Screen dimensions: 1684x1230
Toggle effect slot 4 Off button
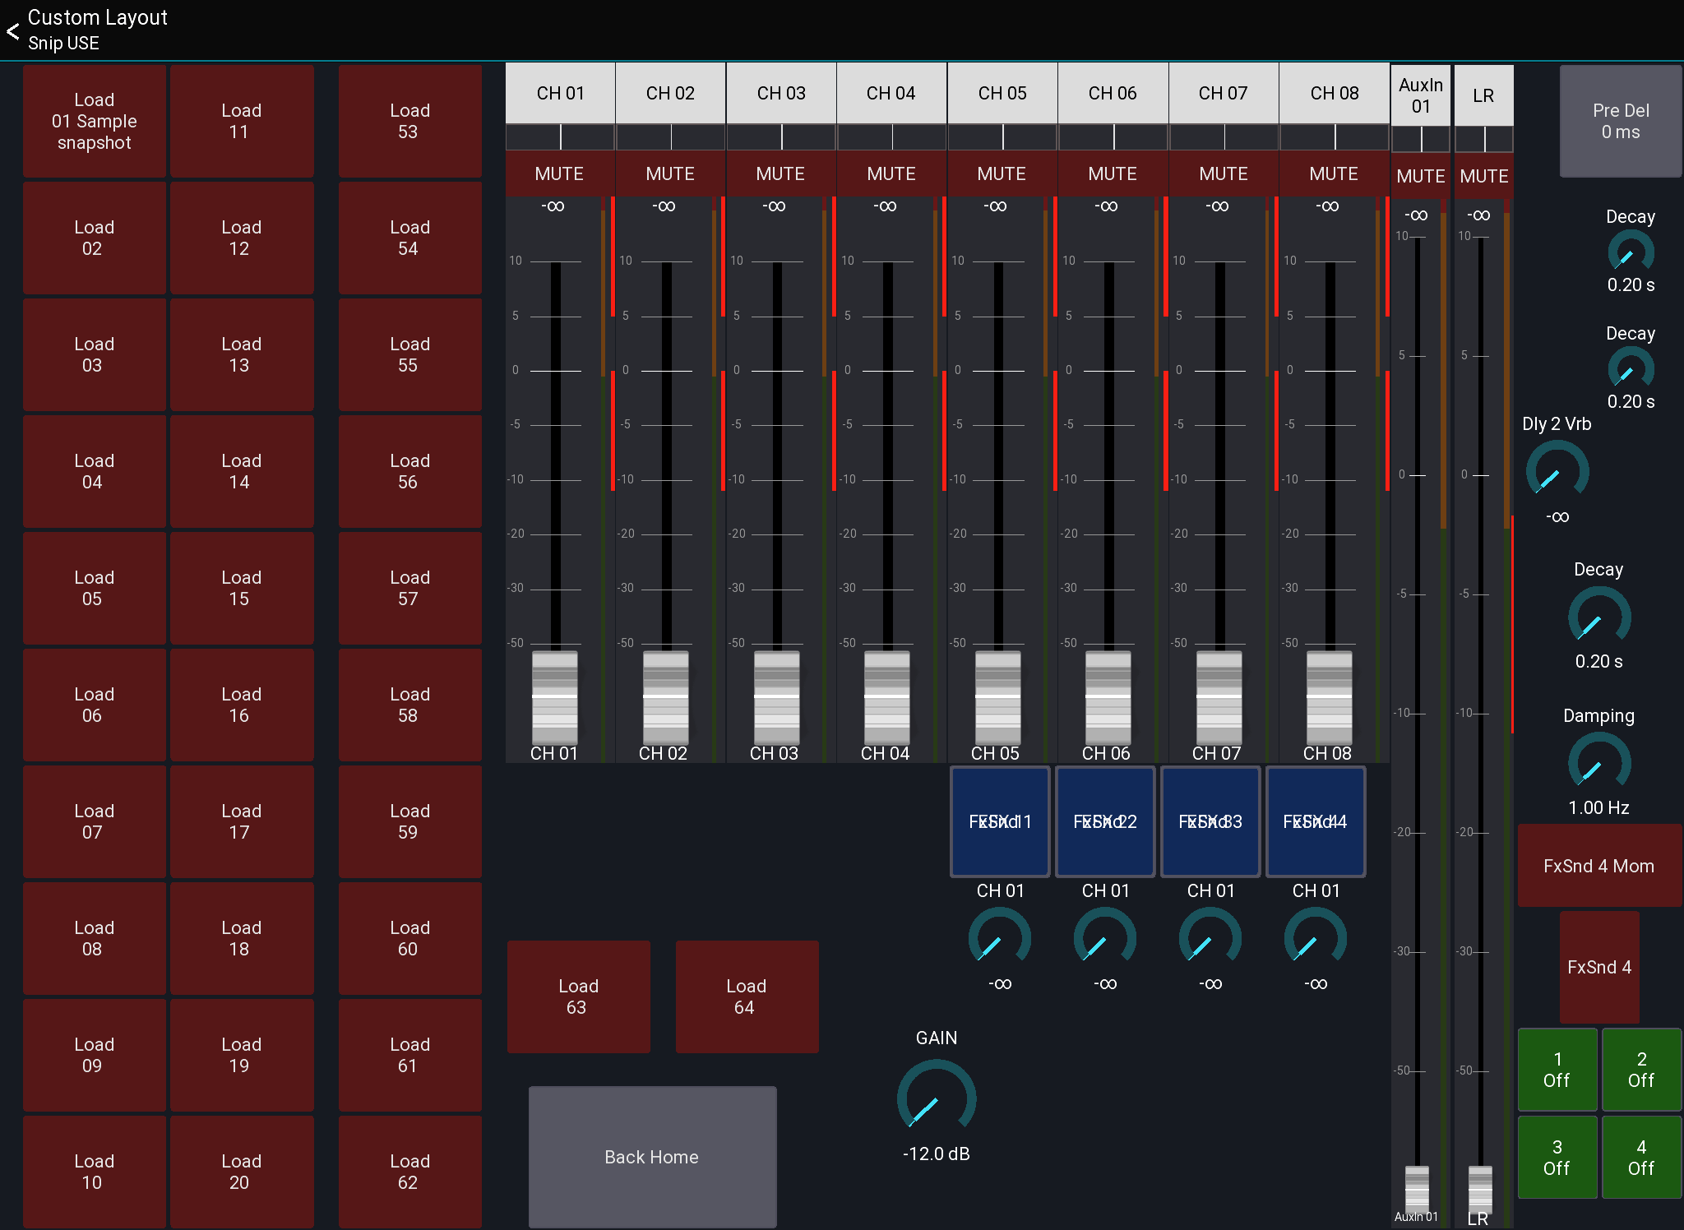(x=1641, y=1157)
